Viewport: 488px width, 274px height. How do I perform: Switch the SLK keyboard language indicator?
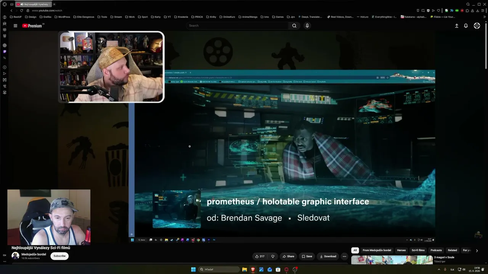[453, 269]
